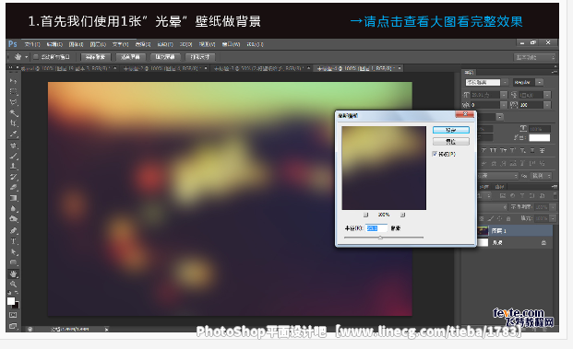Select the Eraser tool

click(x=13, y=188)
